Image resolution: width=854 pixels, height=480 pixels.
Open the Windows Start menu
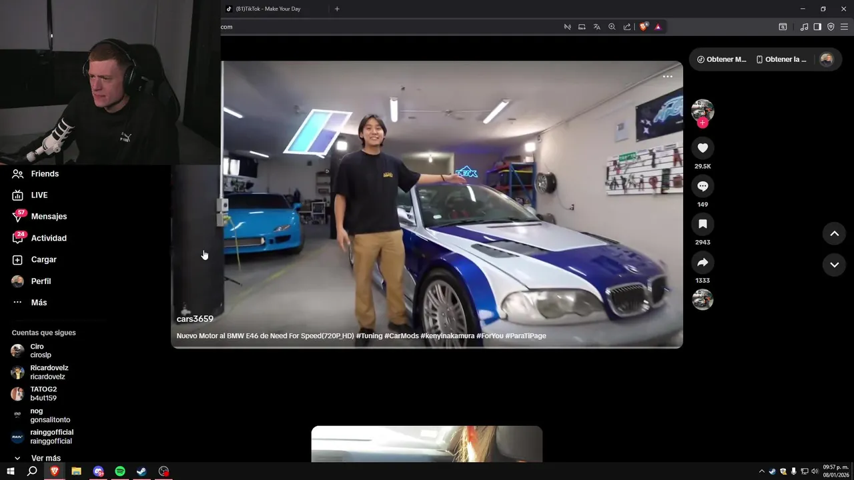[11, 471]
